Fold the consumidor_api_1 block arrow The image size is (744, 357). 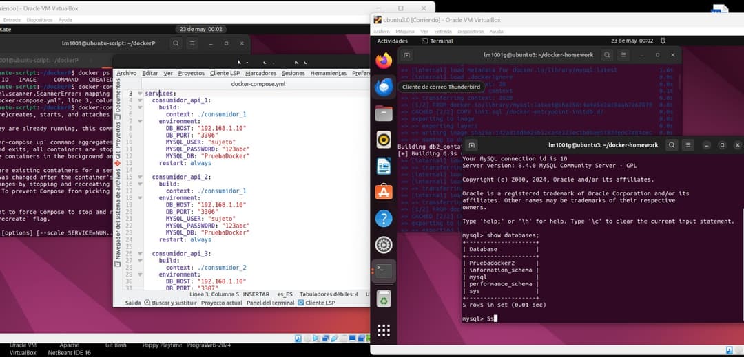point(140,100)
